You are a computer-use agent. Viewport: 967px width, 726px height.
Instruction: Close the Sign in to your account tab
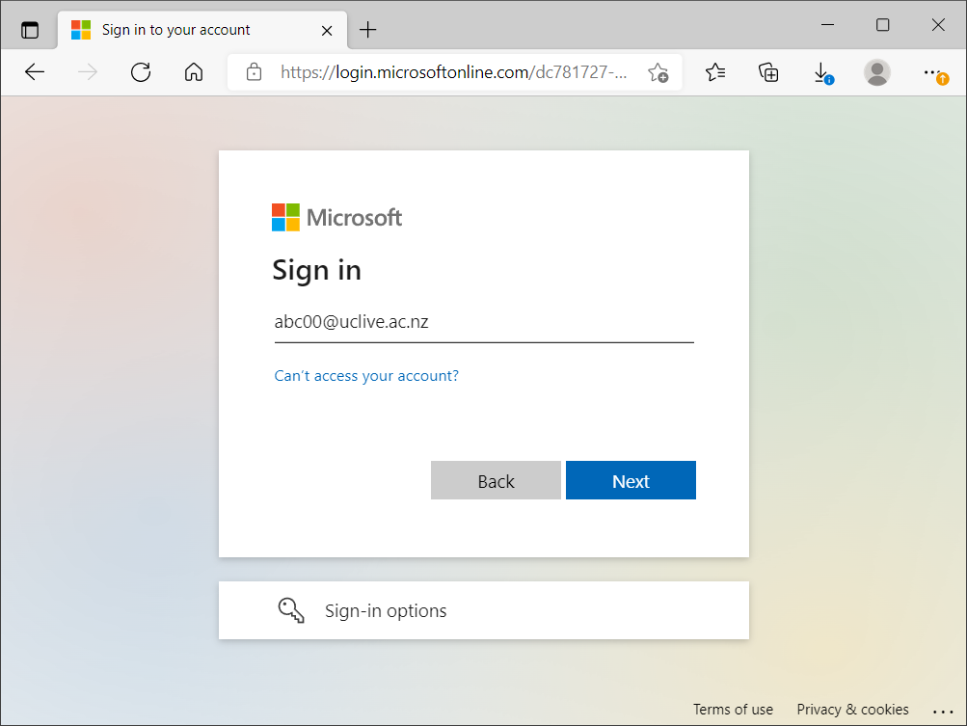(327, 30)
